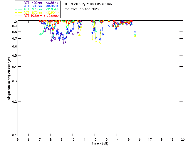Click the 20 tick label on time axis

click(x=183, y=139)
